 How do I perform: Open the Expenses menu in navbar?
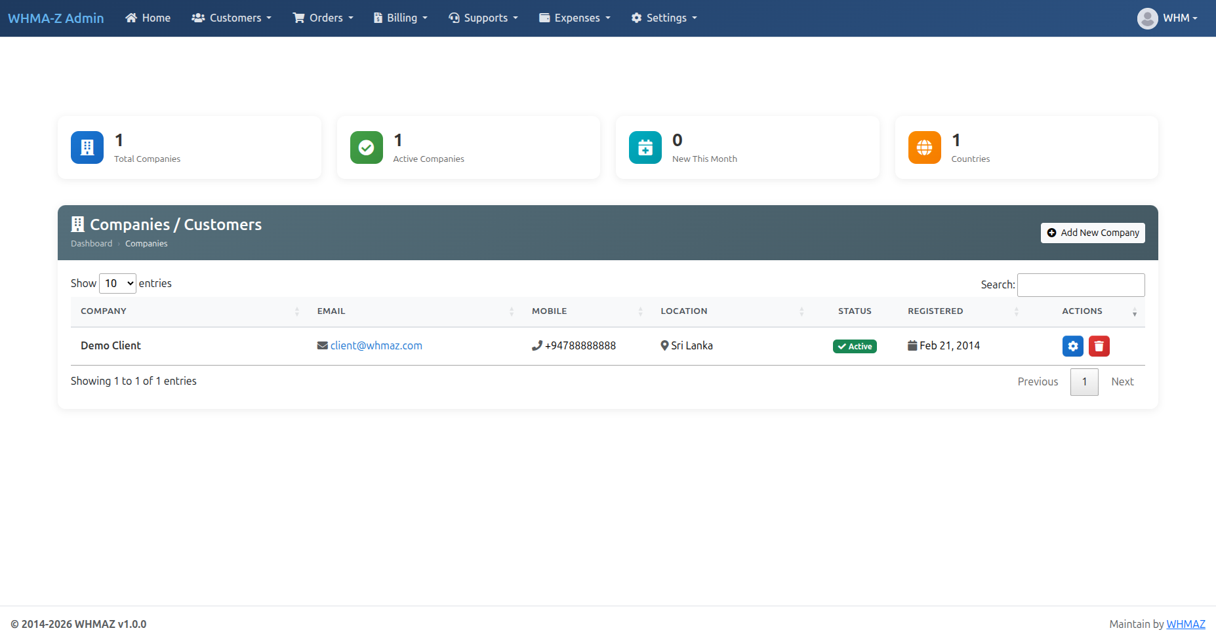(575, 18)
